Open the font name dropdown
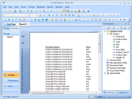Viewport: 132px width, 99px height. pos(28,15)
